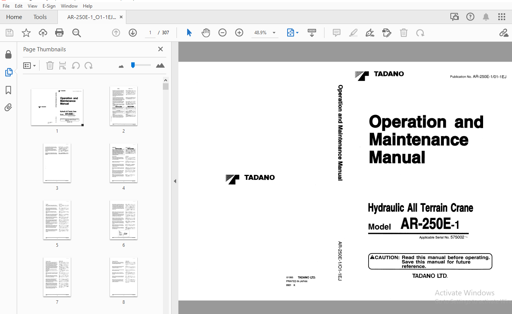Open the notifications bell
This screenshot has height=314, width=512.
click(486, 17)
